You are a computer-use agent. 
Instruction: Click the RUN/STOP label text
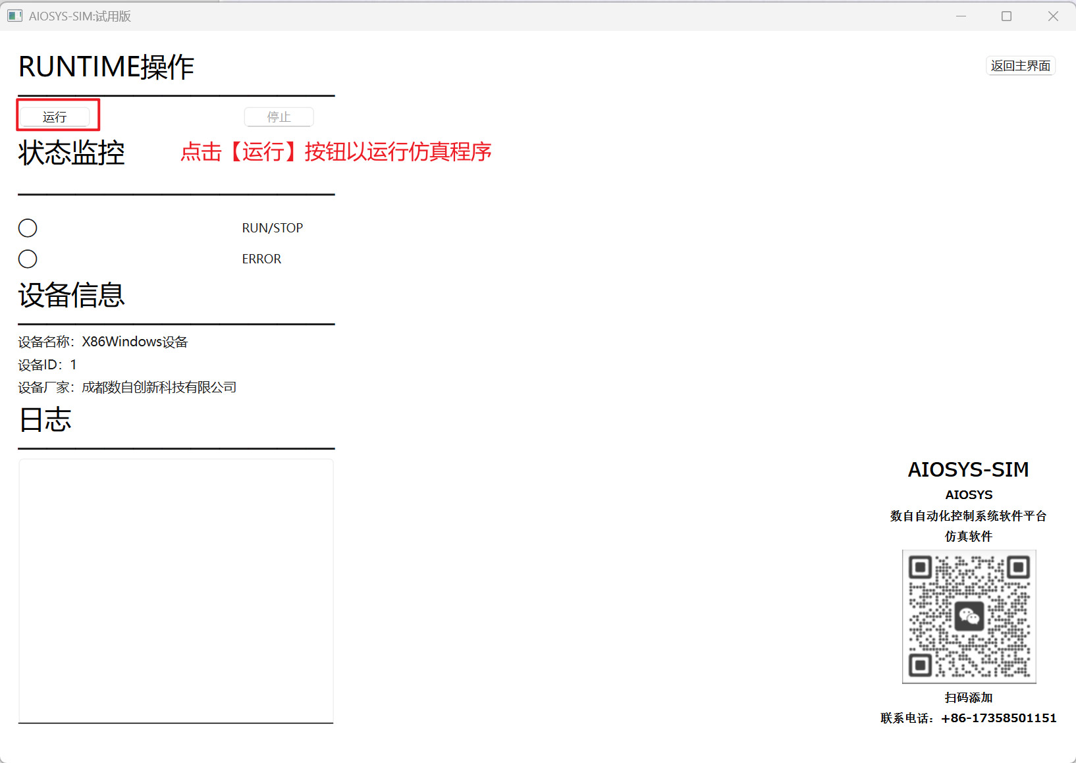(x=272, y=228)
